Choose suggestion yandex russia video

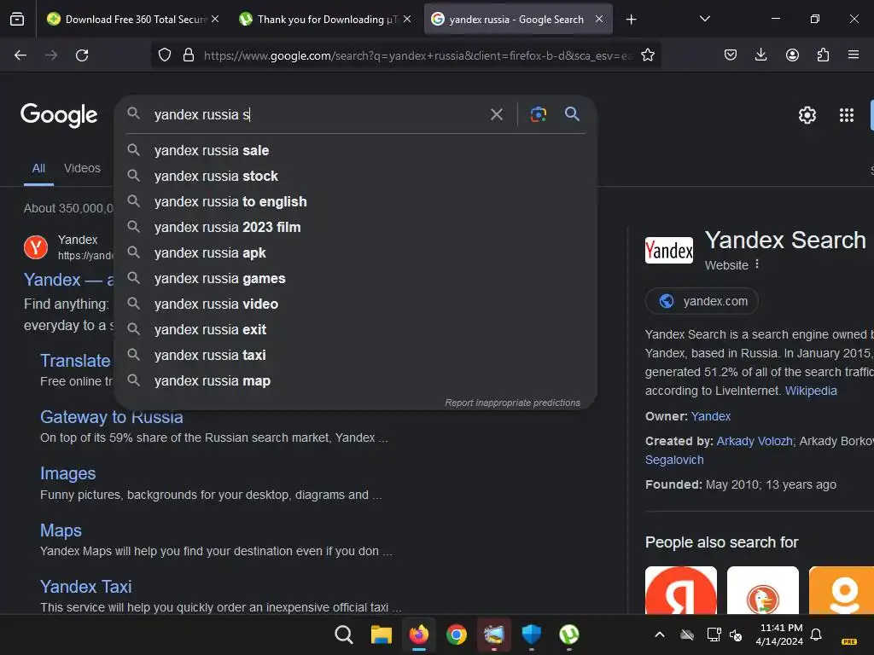356,304
